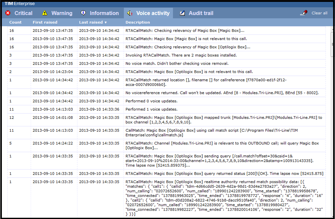Screen dimensions: 335x219
Task: Click the Audit trail pencil icon
Action: click(182, 13)
